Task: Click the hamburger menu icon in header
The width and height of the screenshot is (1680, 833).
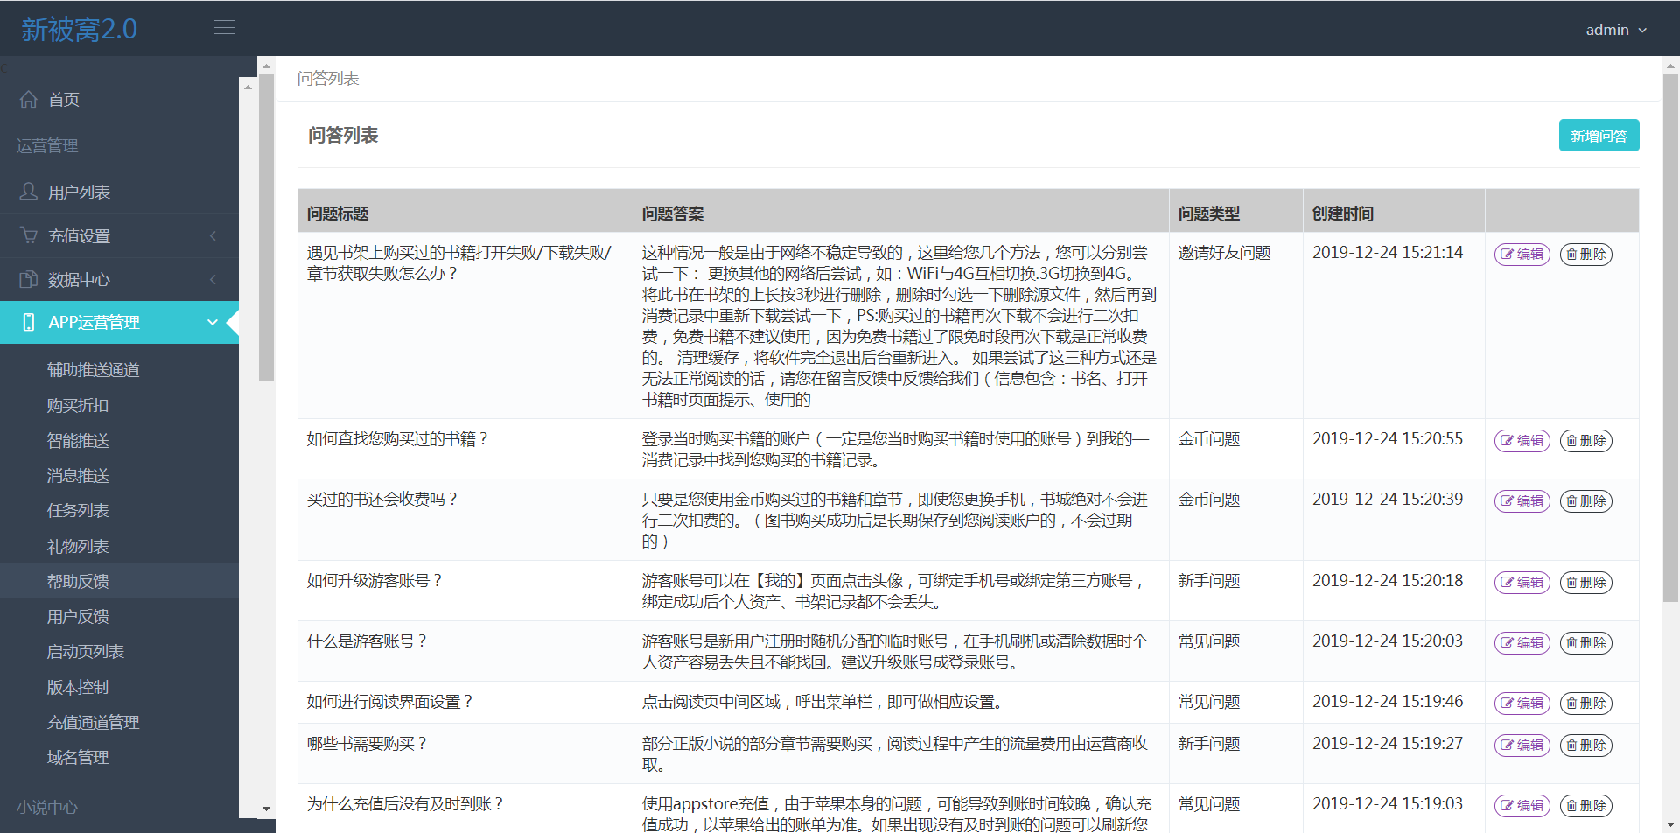Action: tap(225, 28)
